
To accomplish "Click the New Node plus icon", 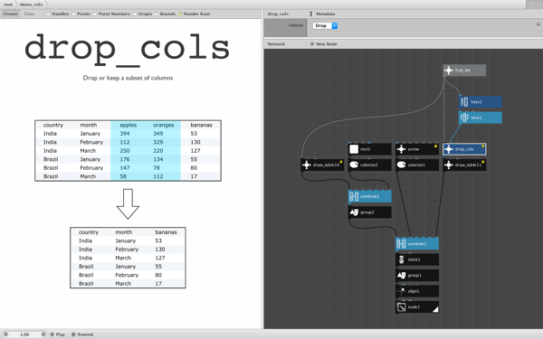I will pos(312,44).
